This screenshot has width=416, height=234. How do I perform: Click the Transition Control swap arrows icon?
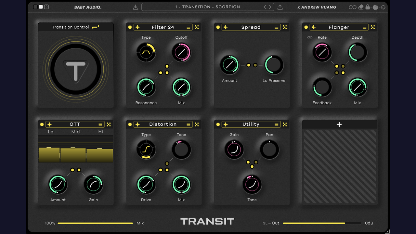pyautogui.click(x=95, y=27)
